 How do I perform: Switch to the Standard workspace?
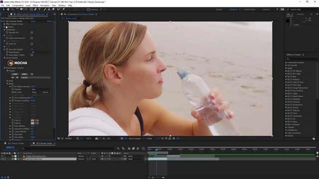(x=233, y=9)
